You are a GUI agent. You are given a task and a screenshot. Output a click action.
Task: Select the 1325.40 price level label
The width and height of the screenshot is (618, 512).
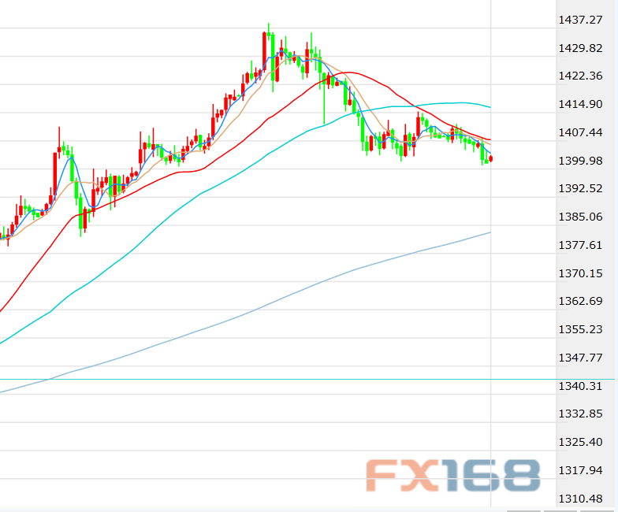point(579,442)
